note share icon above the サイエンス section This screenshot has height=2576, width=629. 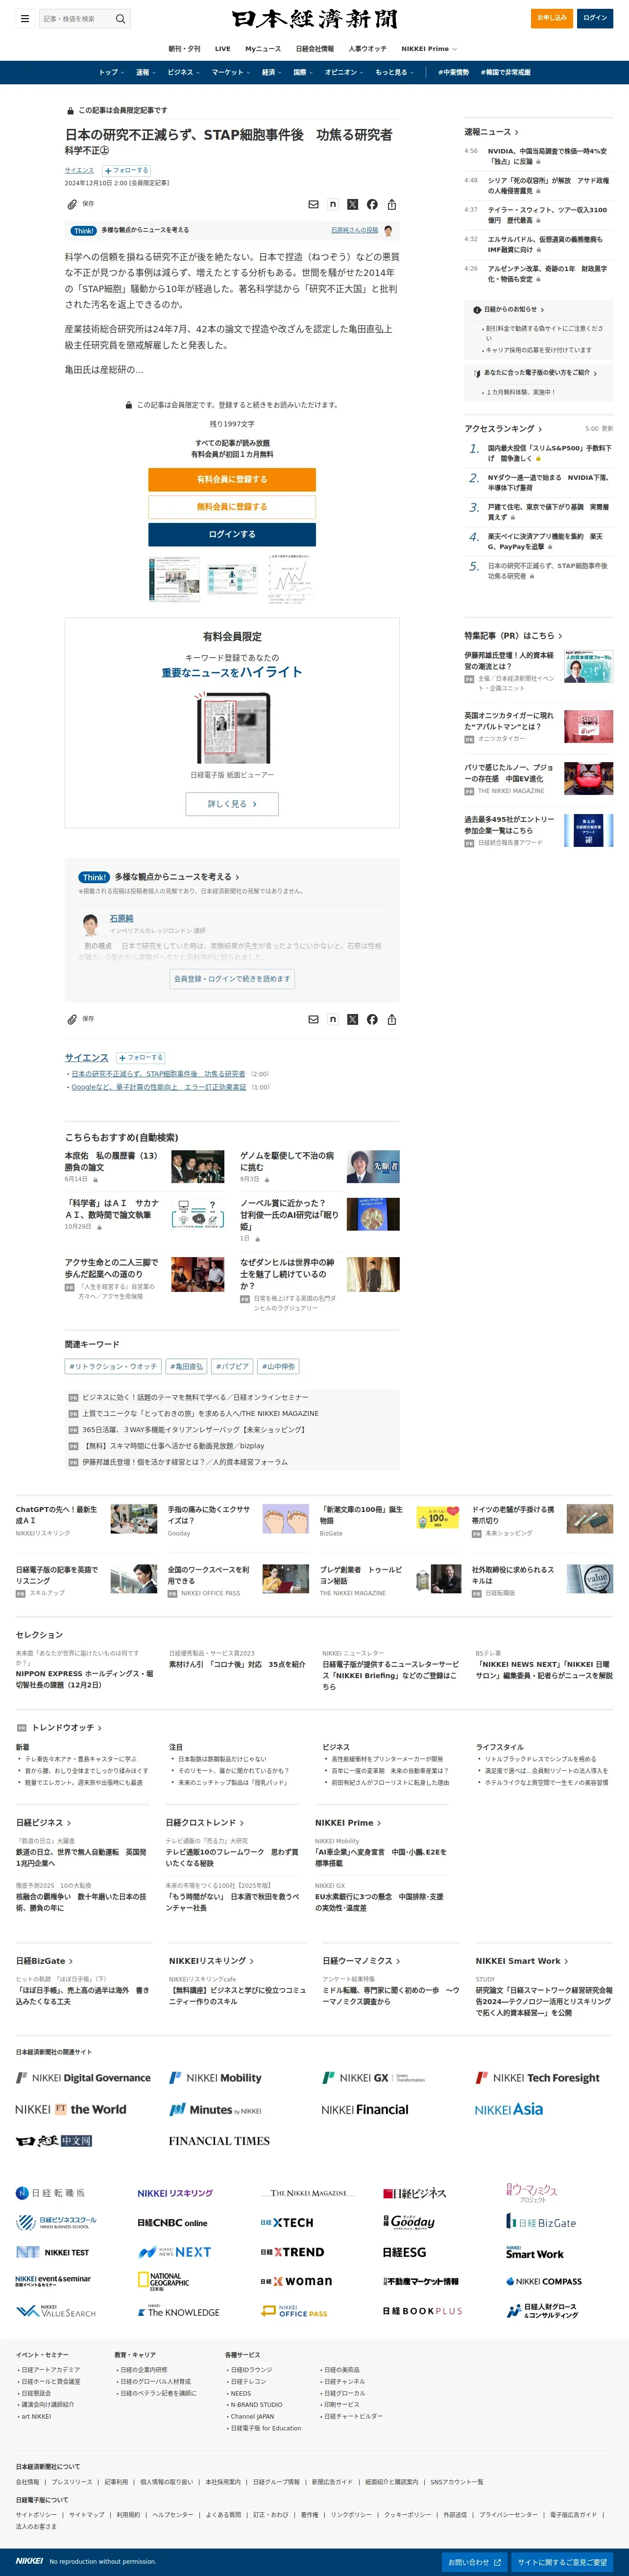333,1019
